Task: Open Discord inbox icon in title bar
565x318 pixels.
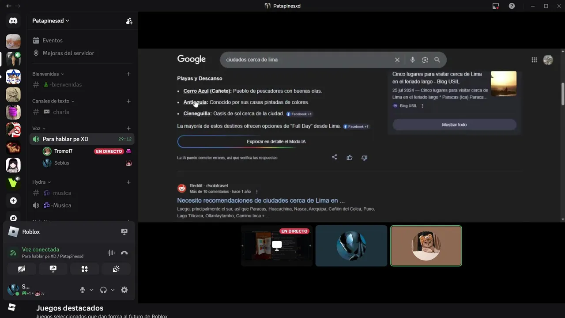Action: click(496, 6)
